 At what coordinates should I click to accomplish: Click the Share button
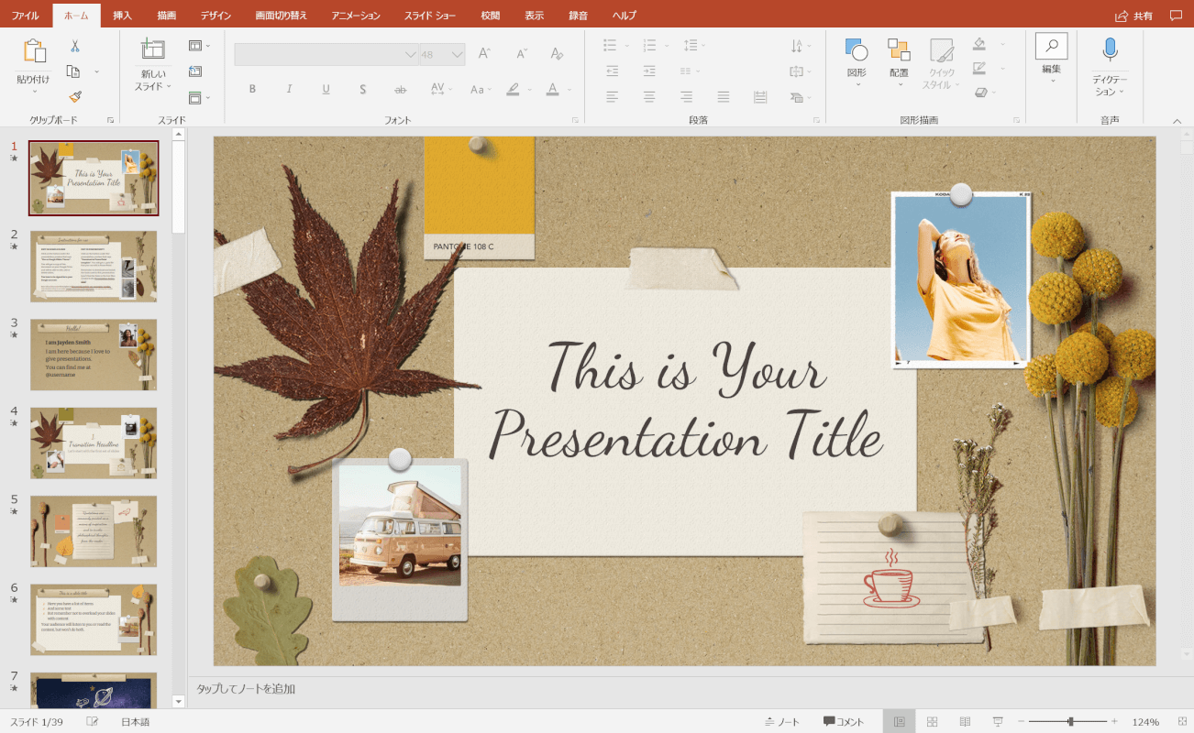[1133, 16]
